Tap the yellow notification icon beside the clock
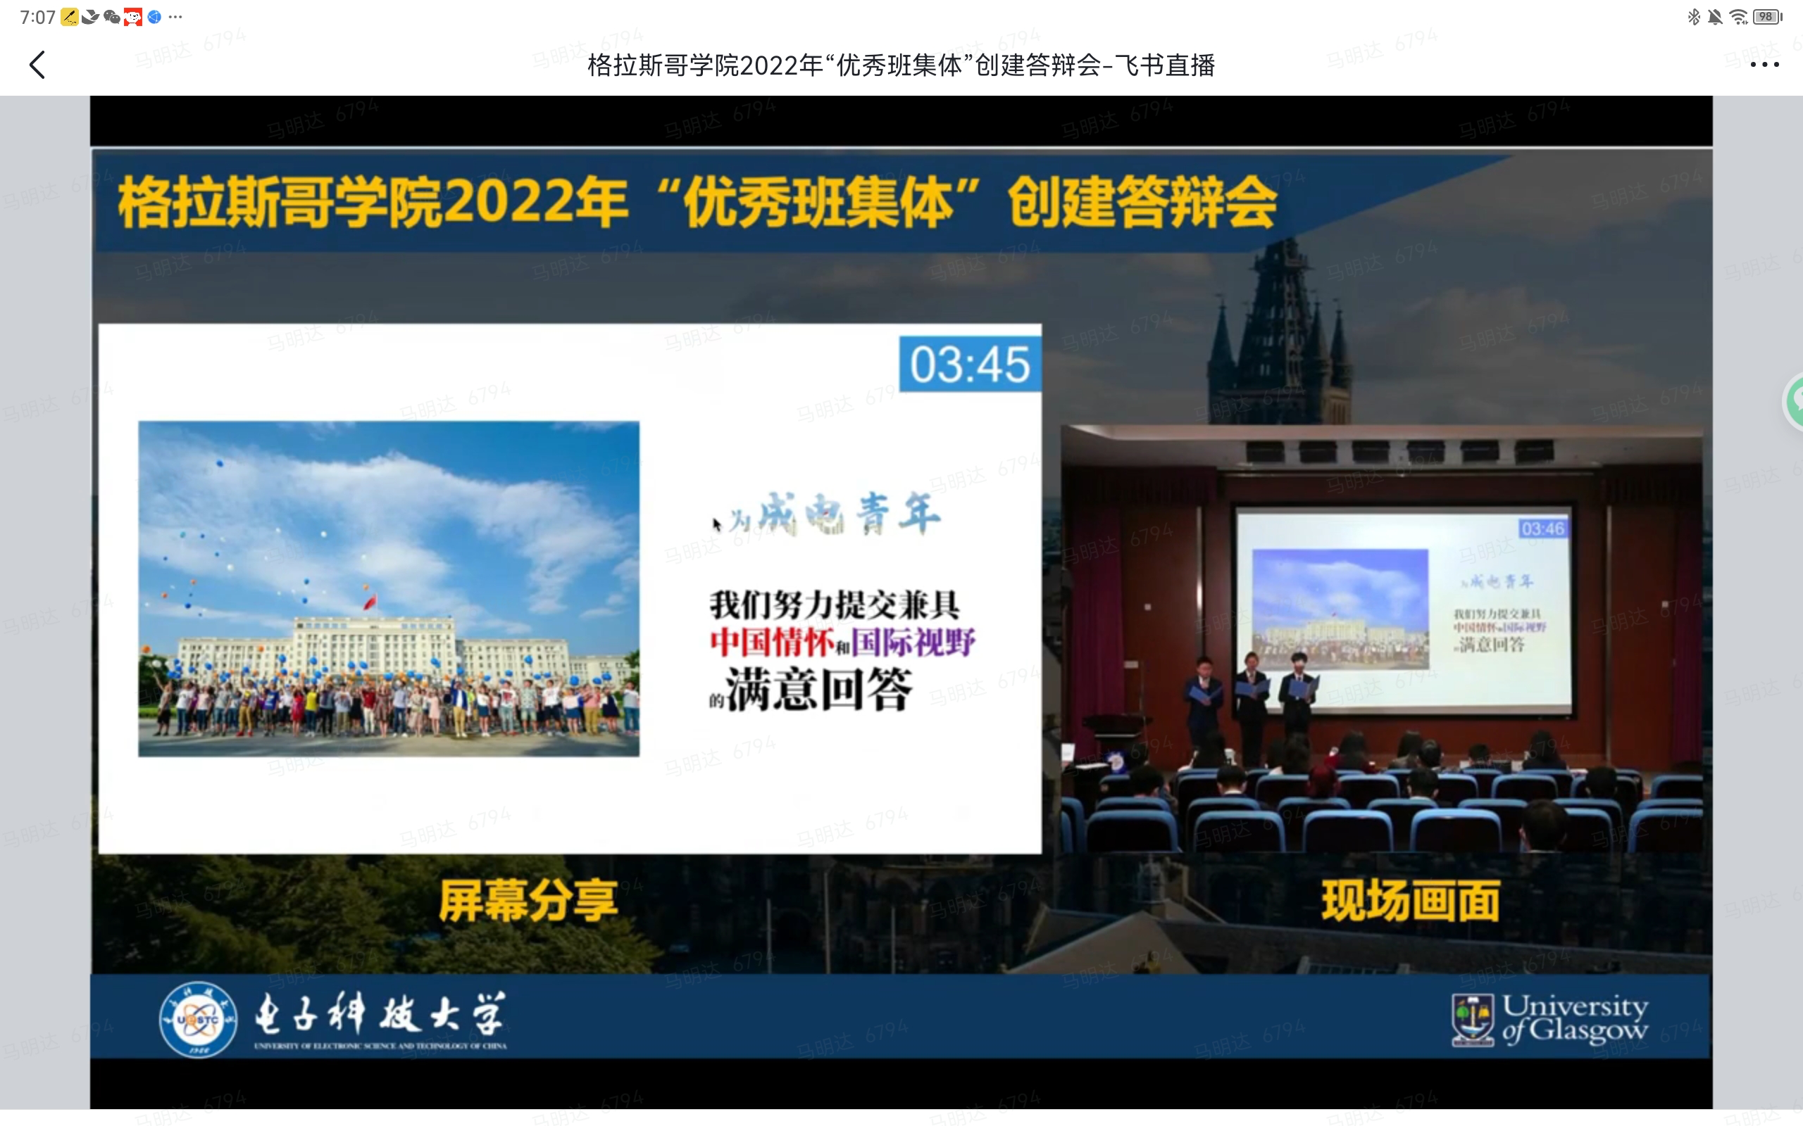Image resolution: width=1803 pixels, height=1126 pixels. coord(69,16)
